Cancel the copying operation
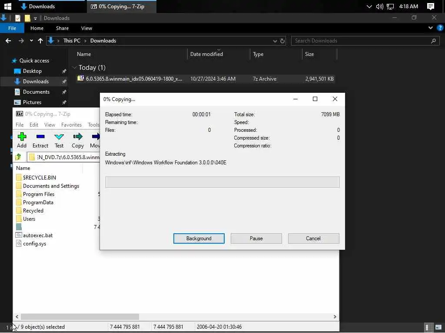 (313, 238)
